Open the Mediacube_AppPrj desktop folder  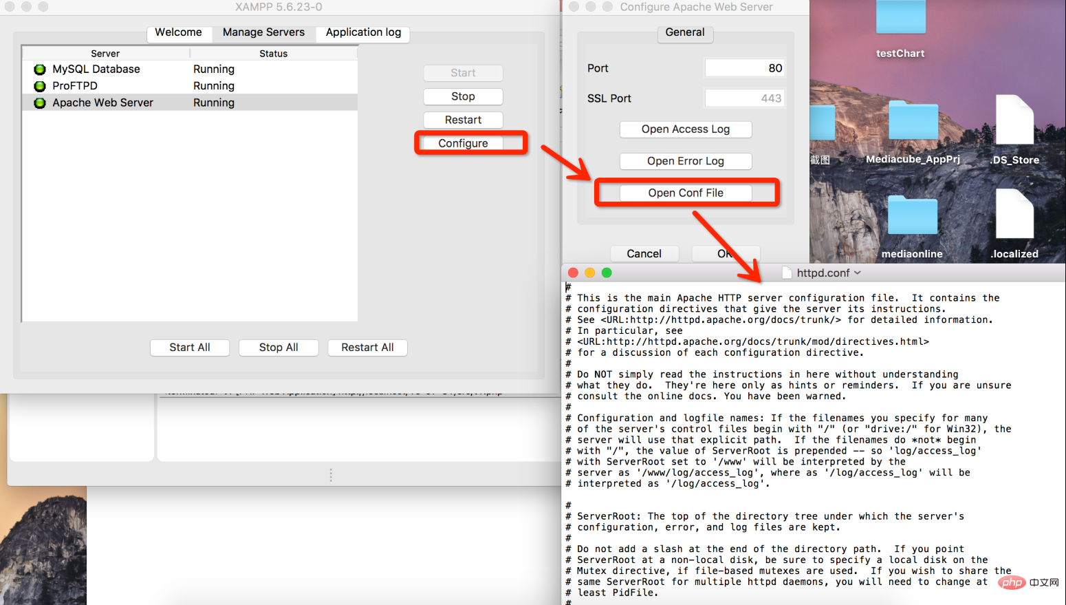point(913,120)
